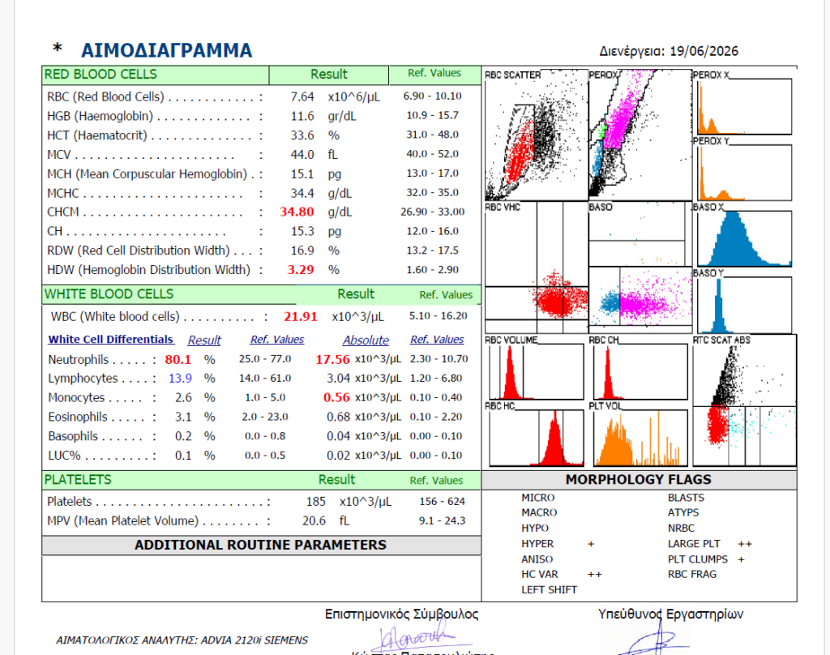Select the MCV value 44.0
The width and height of the screenshot is (830, 655).
pyautogui.click(x=302, y=155)
